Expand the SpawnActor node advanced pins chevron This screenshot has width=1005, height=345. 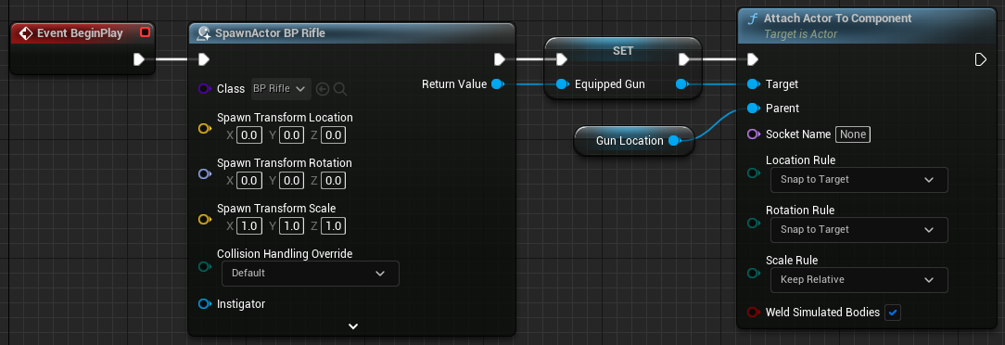pyautogui.click(x=352, y=326)
